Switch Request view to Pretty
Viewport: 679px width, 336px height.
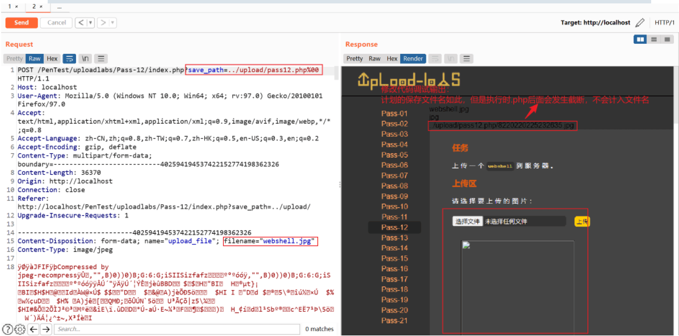tap(15, 58)
